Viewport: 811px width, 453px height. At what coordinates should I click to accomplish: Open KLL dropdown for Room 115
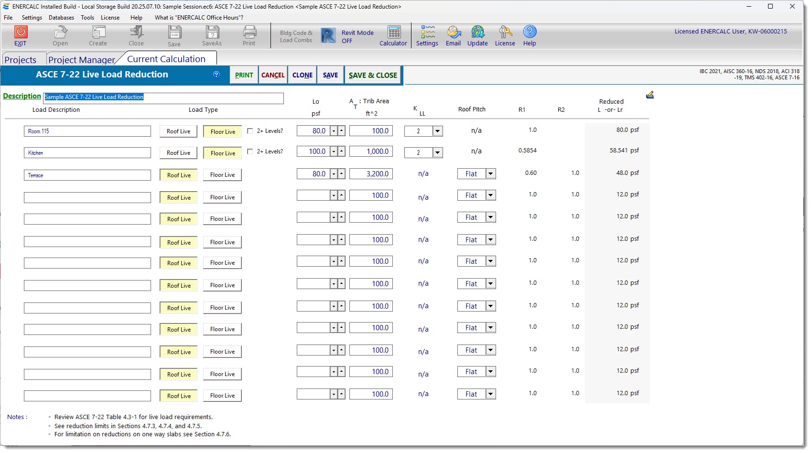coord(438,131)
